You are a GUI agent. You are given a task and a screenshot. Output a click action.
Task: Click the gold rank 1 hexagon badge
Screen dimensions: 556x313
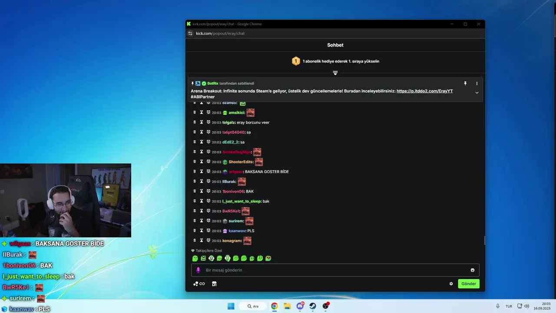pos(296,61)
